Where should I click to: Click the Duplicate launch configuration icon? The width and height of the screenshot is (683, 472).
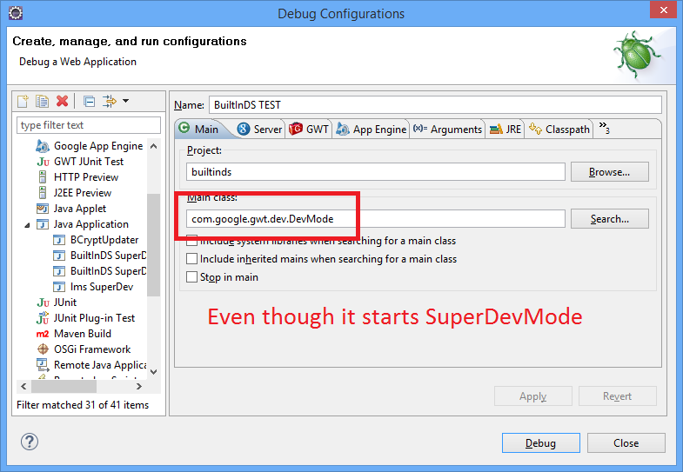[x=42, y=102]
